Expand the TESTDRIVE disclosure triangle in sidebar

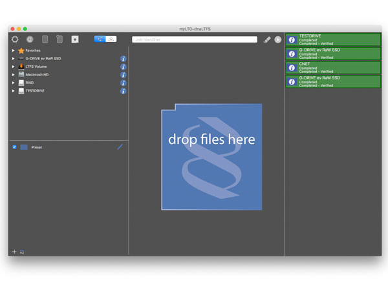[13, 91]
